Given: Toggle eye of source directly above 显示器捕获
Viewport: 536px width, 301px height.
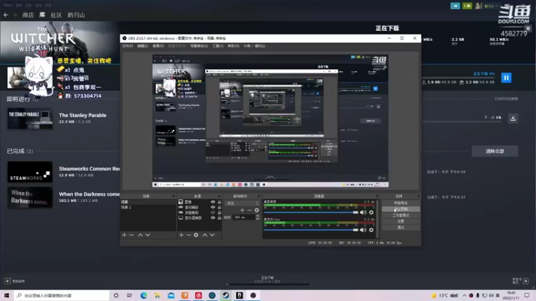Looking at the screenshot, I should point(213,213).
